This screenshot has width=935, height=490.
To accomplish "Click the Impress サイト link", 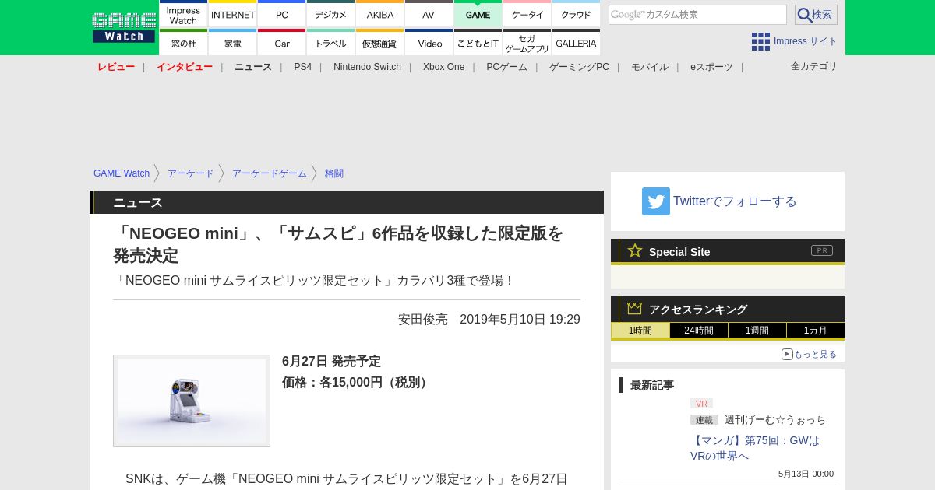I will tap(806, 41).
